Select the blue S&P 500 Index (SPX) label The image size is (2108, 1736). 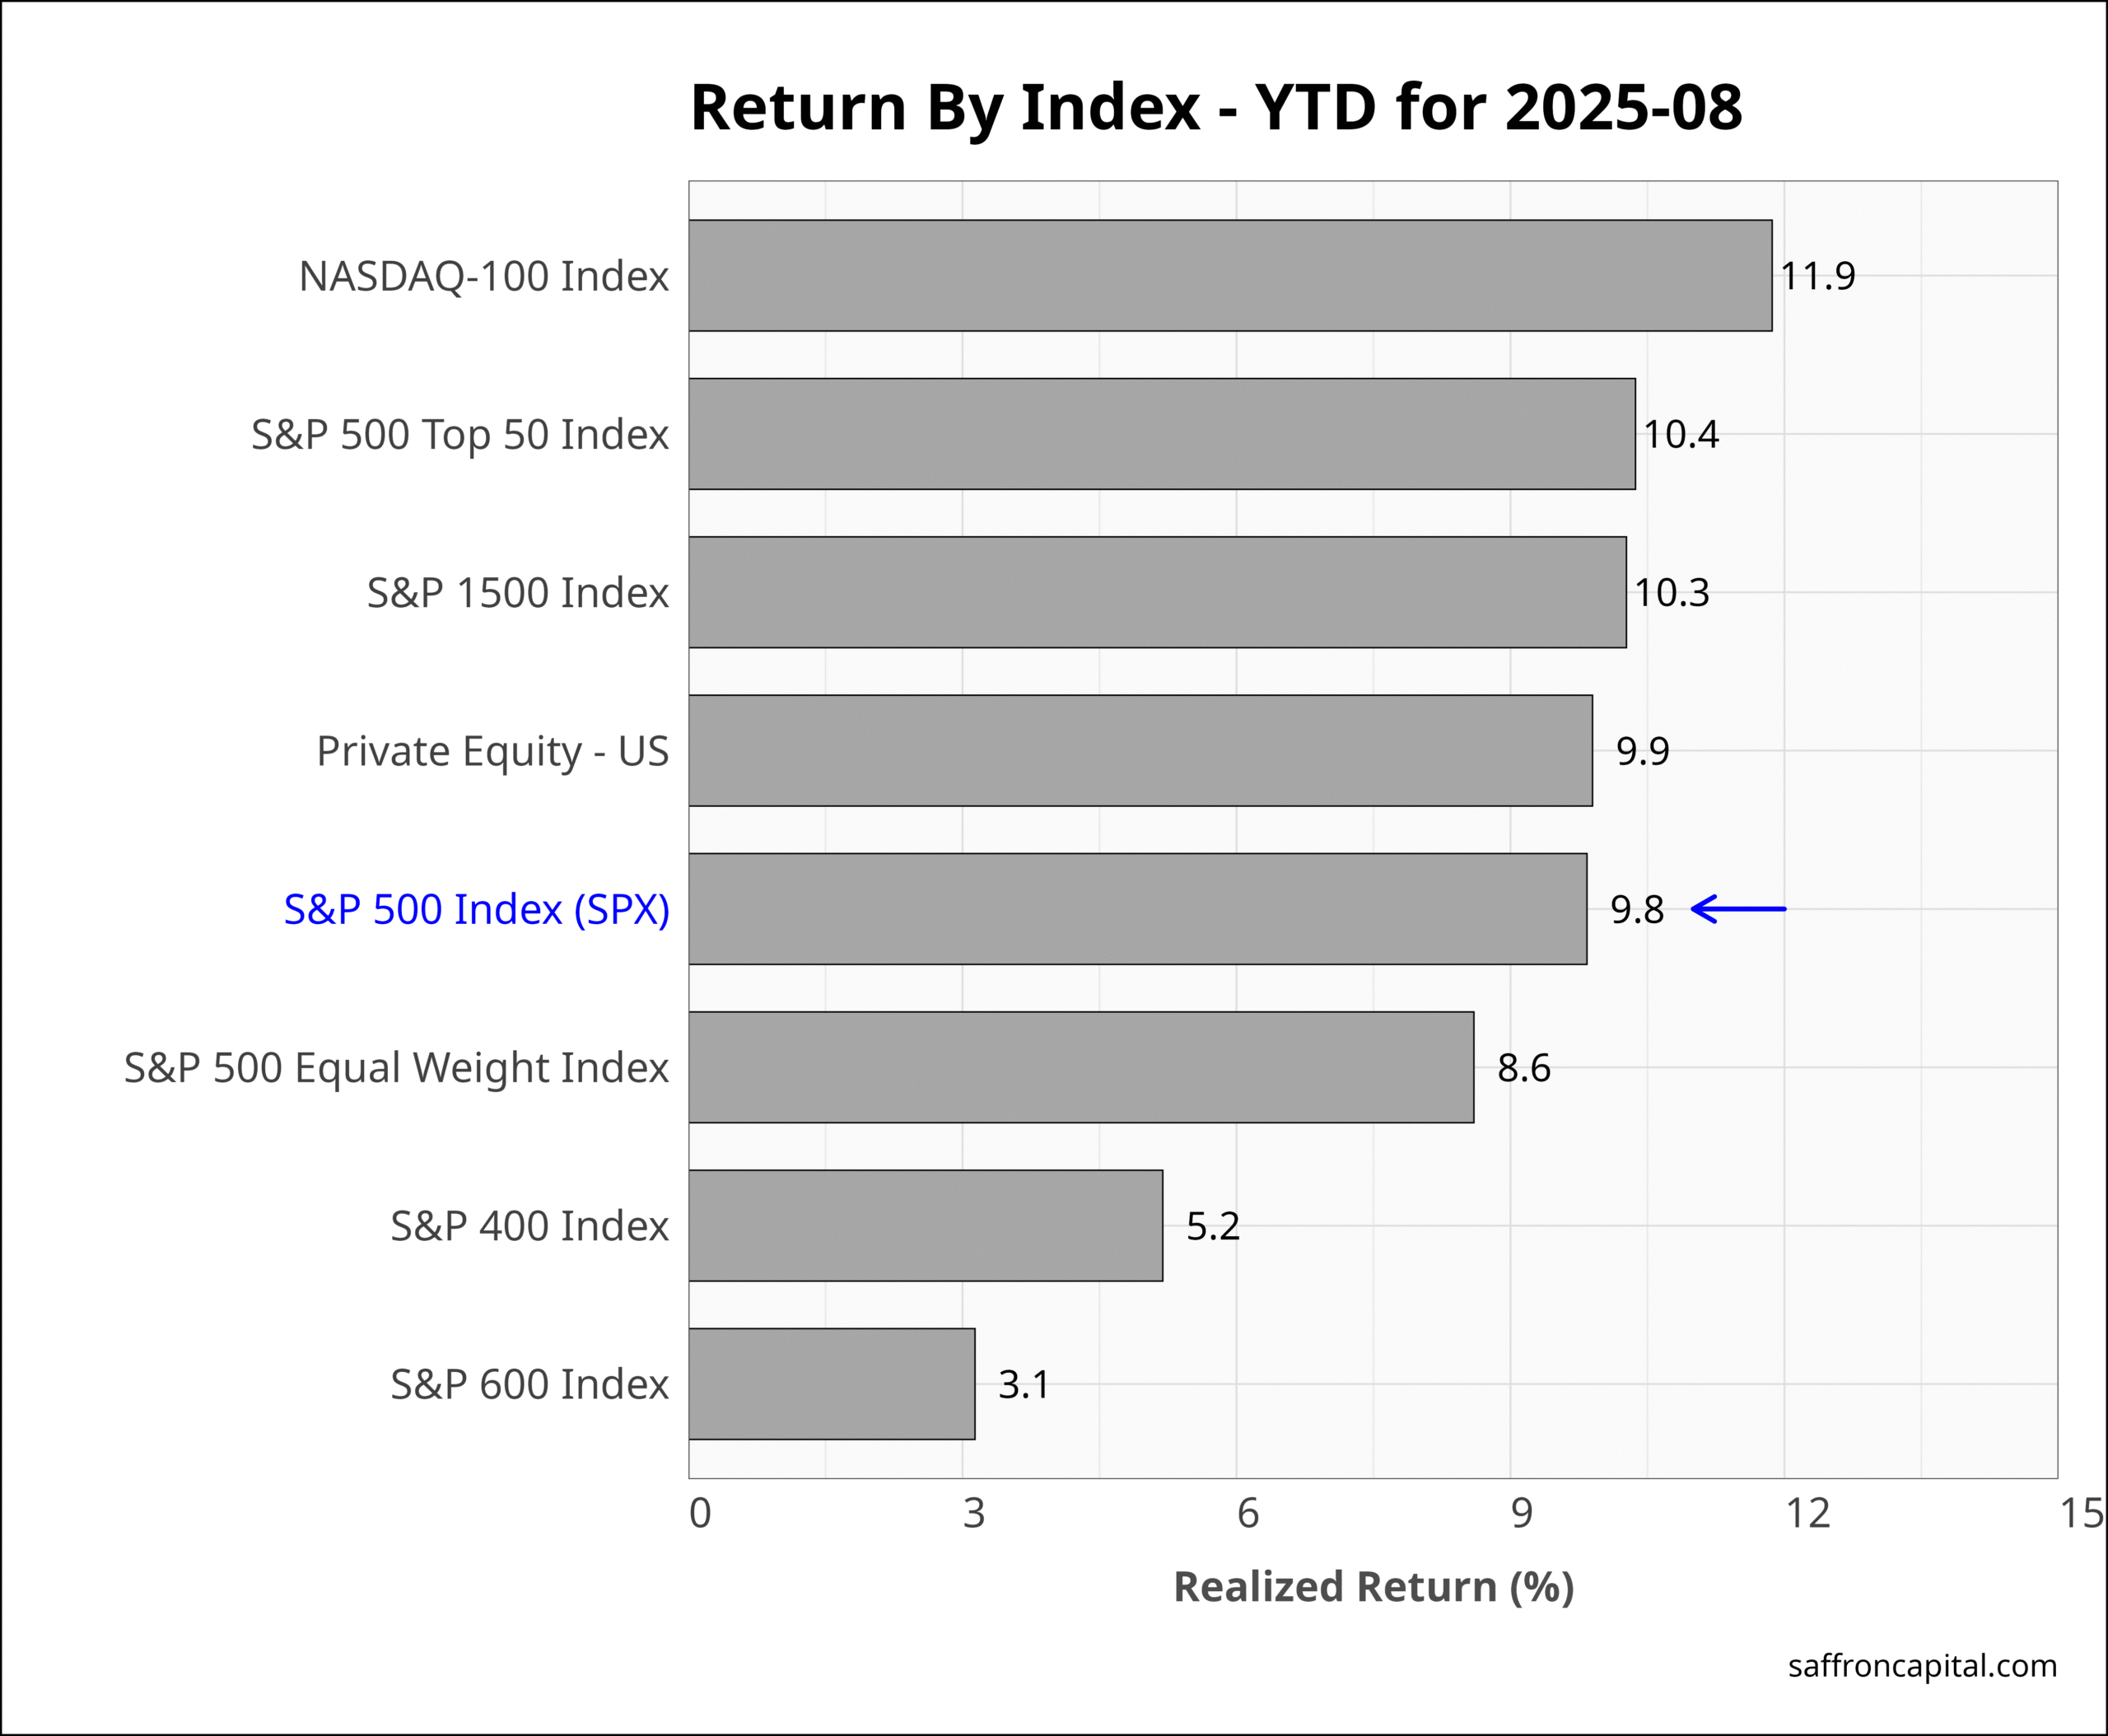[x=476, y=909]
